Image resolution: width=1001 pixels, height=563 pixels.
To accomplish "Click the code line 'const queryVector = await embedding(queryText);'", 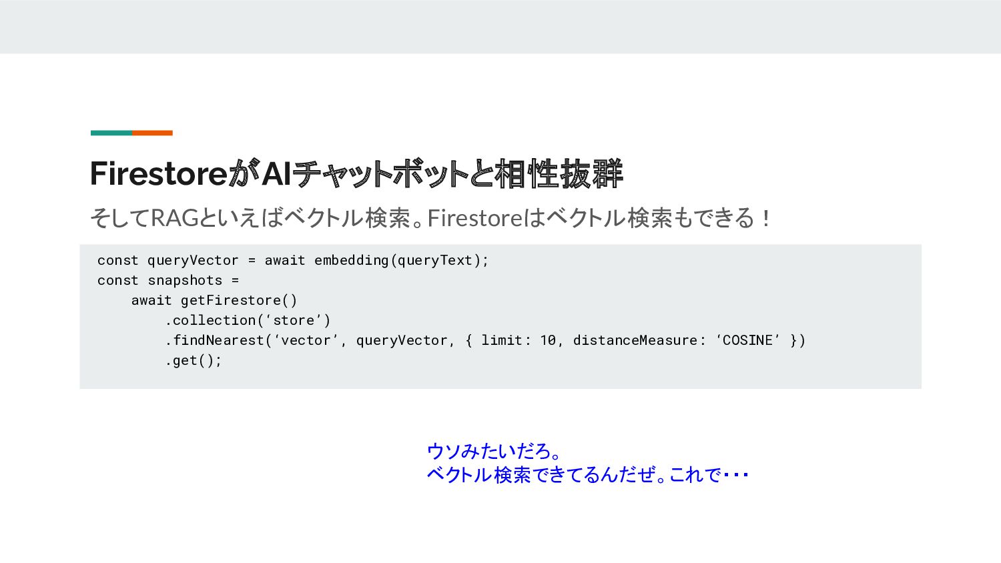I will (x=293, y=260).
